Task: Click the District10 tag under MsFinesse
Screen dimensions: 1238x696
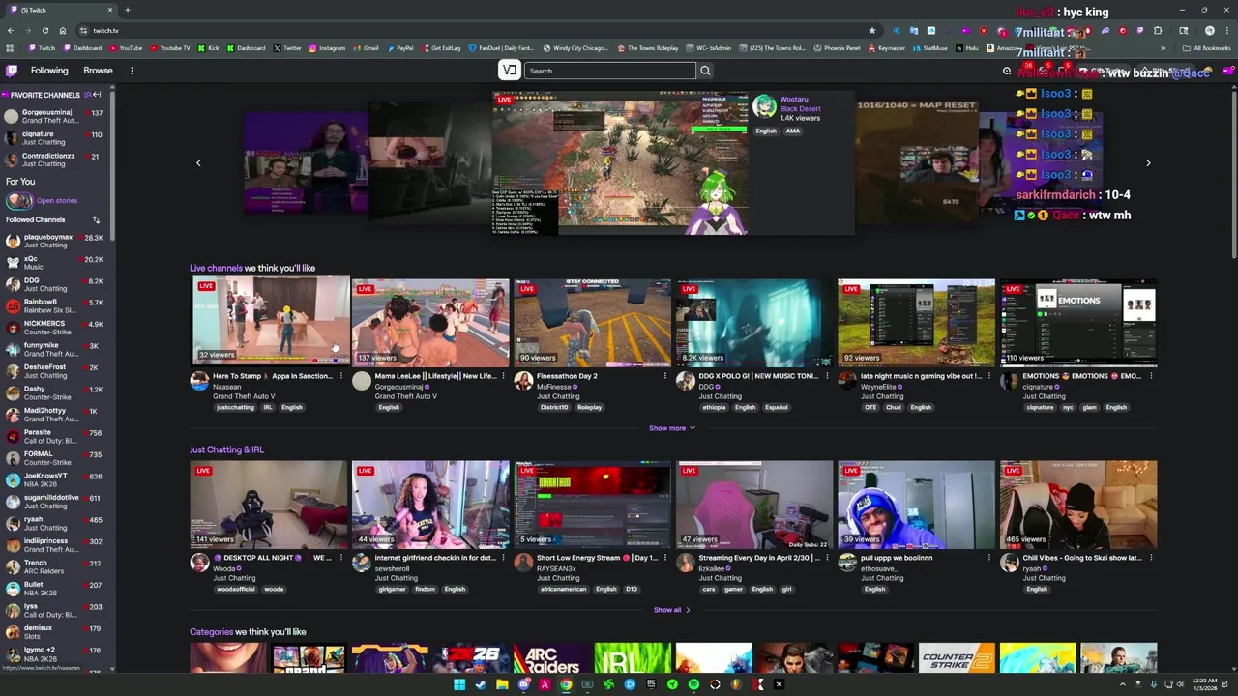Action: (554, 407)
